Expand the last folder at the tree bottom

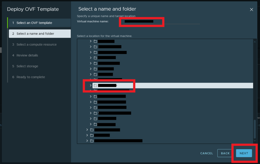[x=87, y=141]
